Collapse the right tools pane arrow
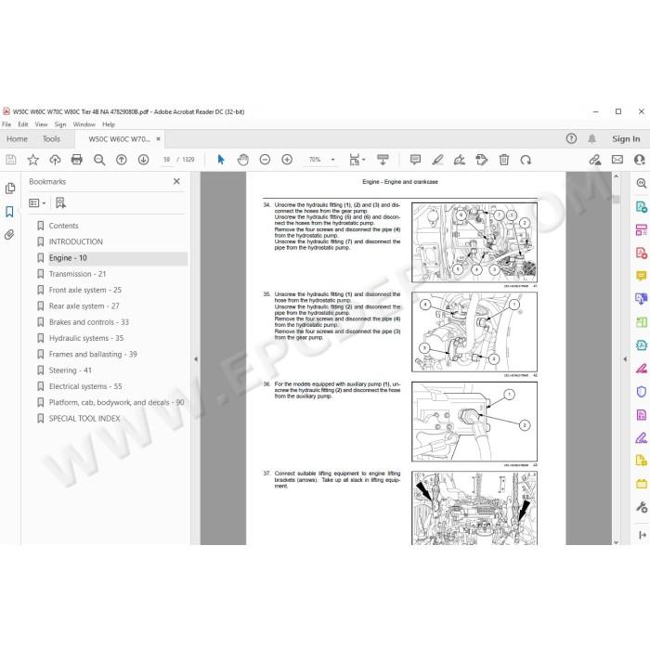 pyautogui.click(x=625, y=359)
